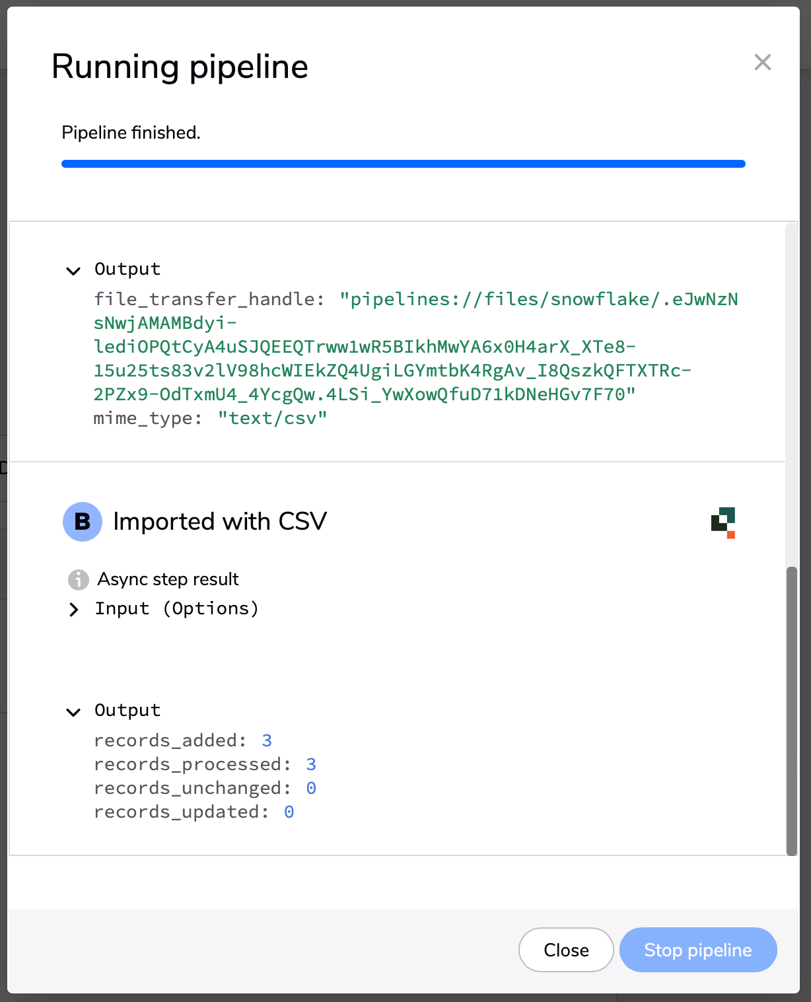Click the results panel scrollbar thumb
The image size is (811, 1002).
pyautogui.click(x=792, y=711)
